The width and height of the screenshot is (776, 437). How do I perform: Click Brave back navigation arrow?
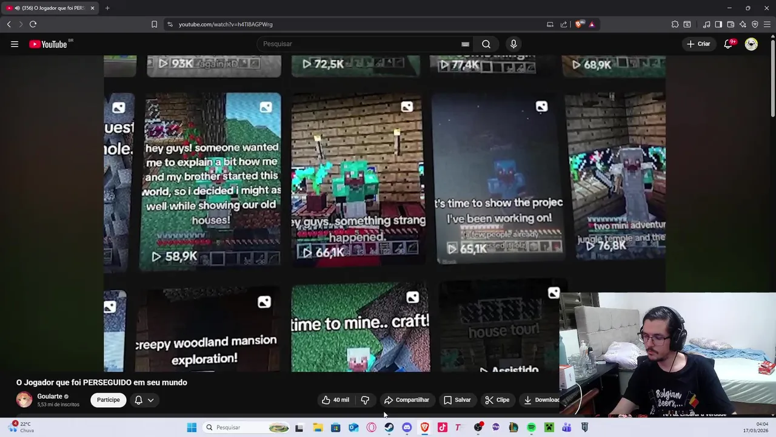pos(9,24)
